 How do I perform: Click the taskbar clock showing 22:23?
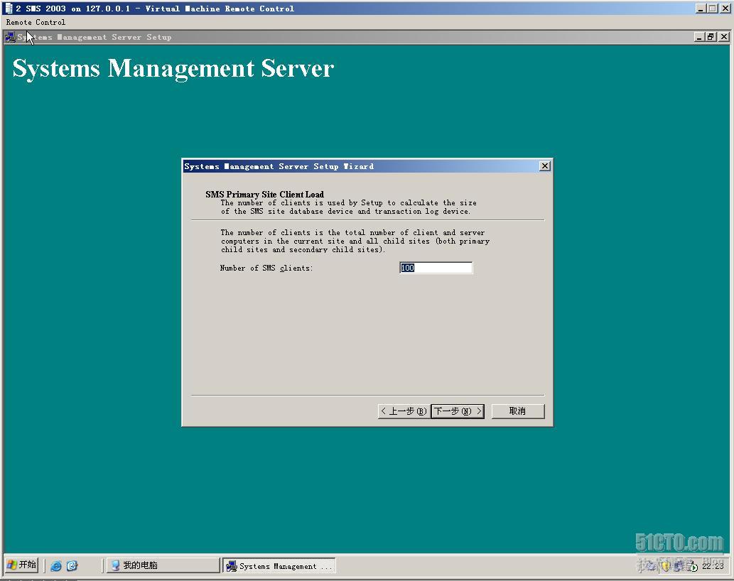[713, 566]
